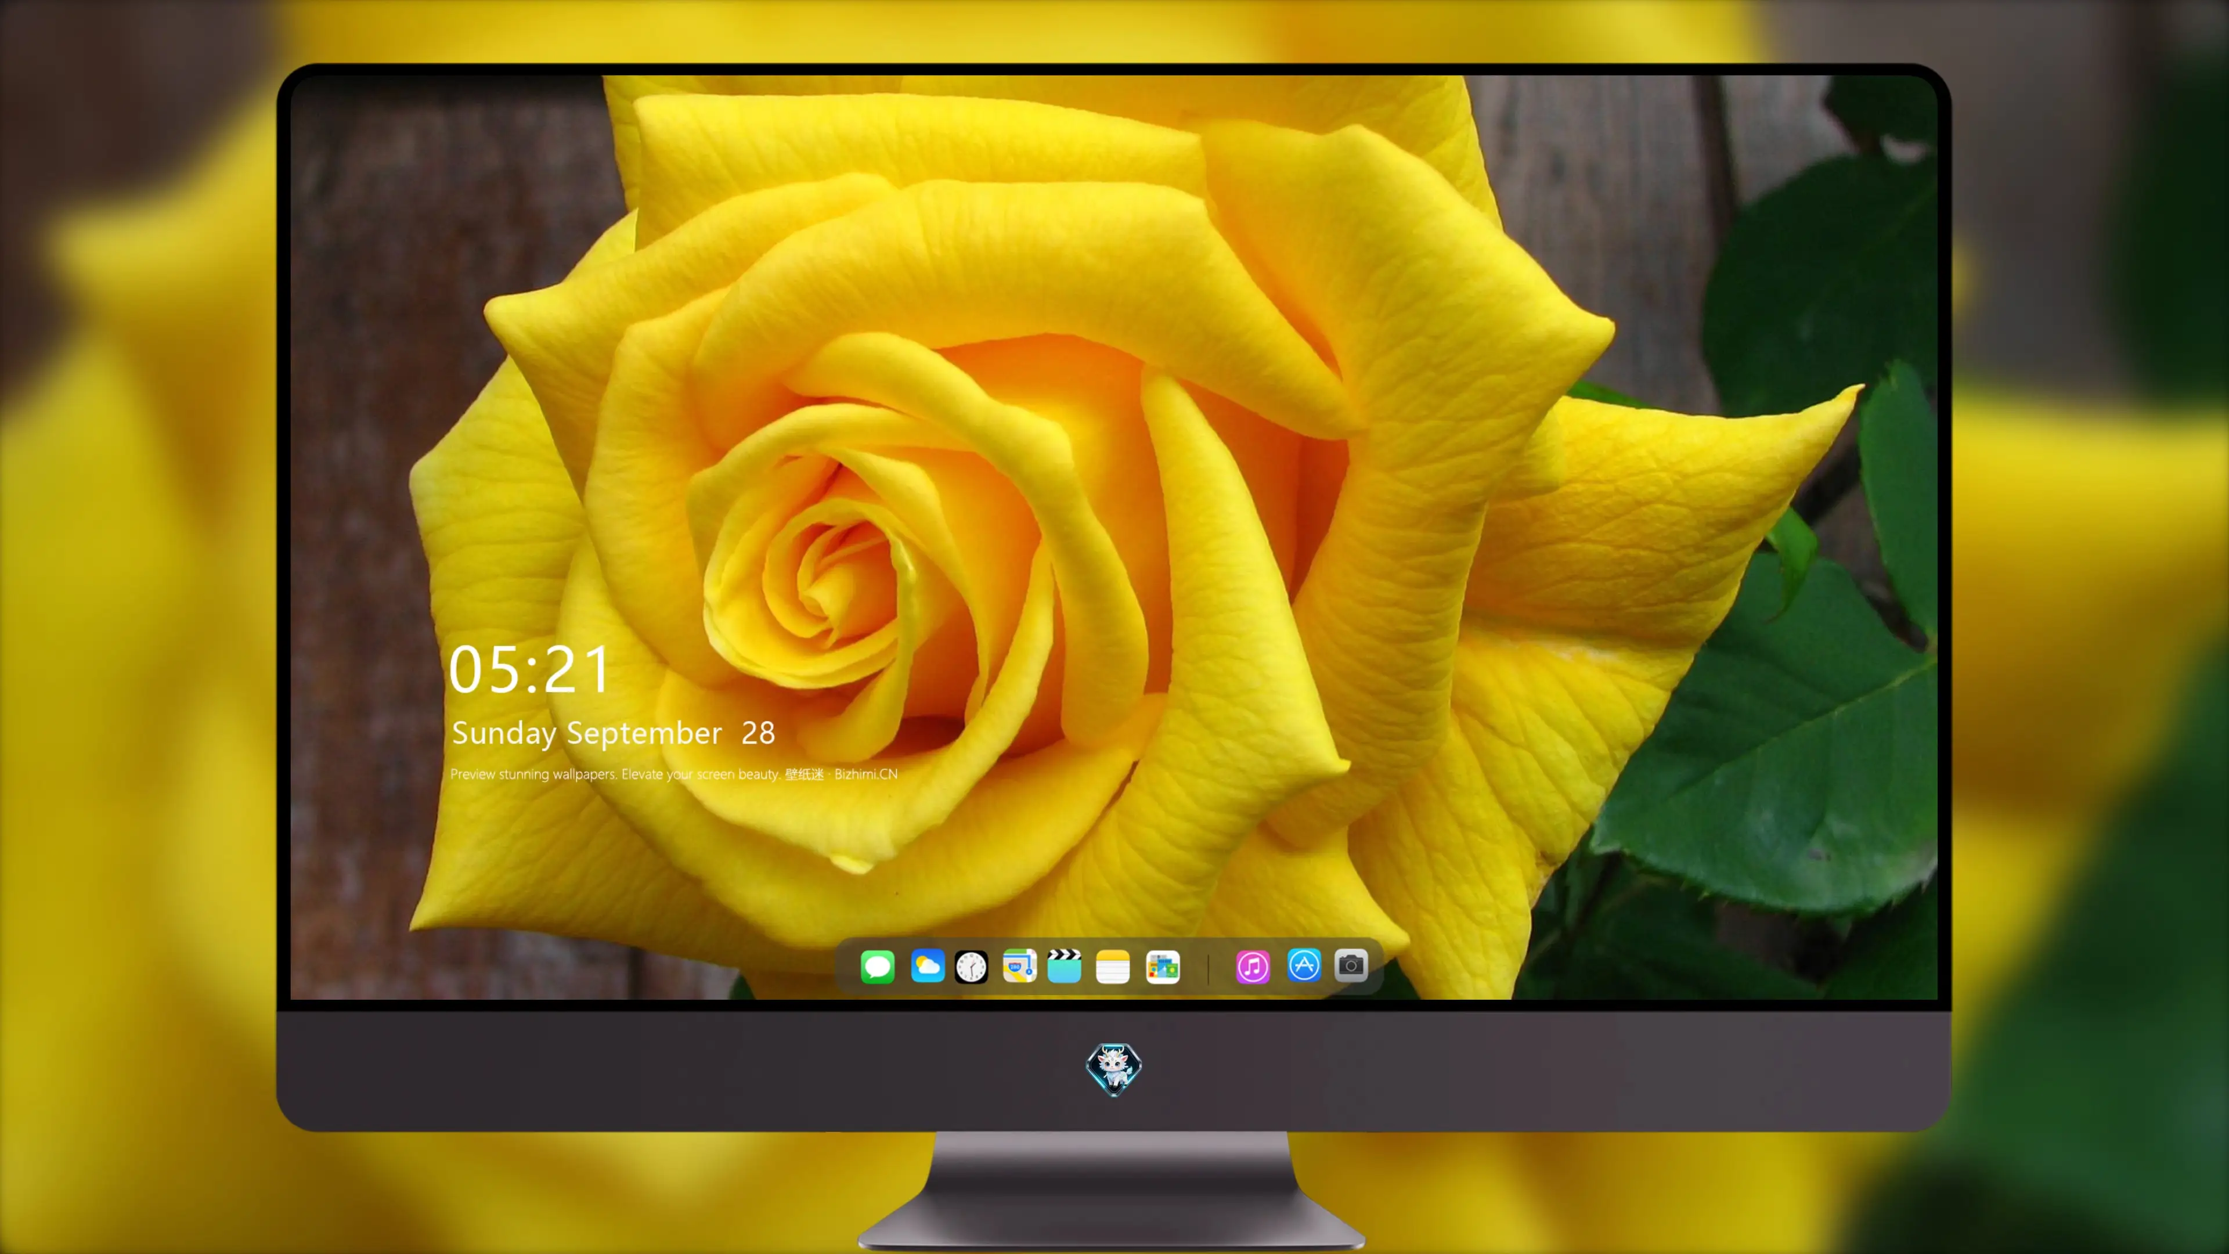
Task: Open the green Messages app in the dock
Action: click(x=878, y=967)
